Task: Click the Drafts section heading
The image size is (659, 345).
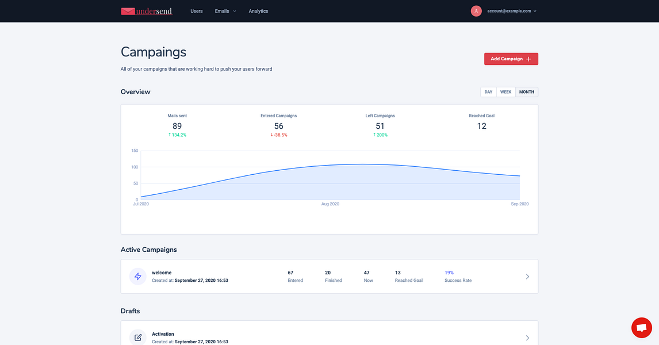Action: [x=131, y=311]
